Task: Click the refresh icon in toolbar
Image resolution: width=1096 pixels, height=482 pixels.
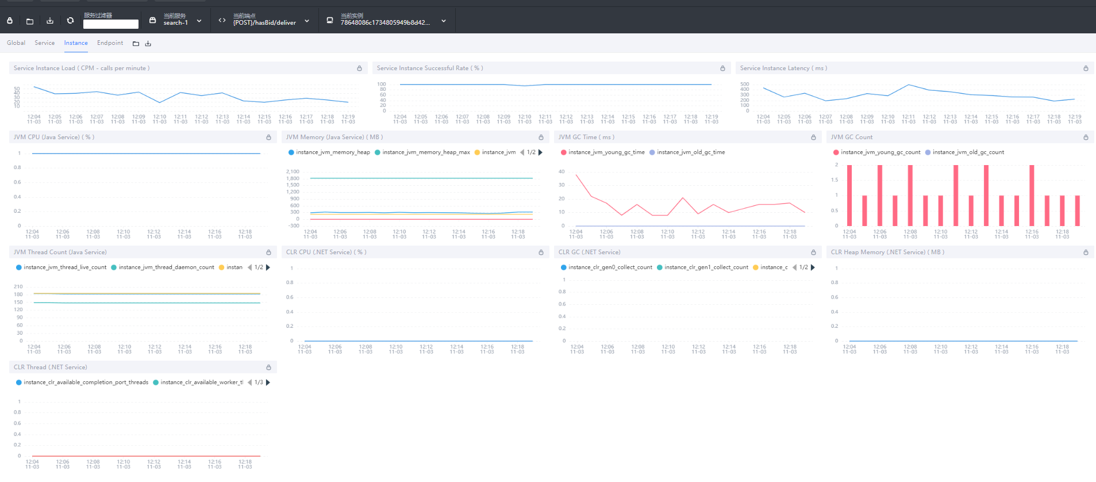Action: (x=70, y=21)
